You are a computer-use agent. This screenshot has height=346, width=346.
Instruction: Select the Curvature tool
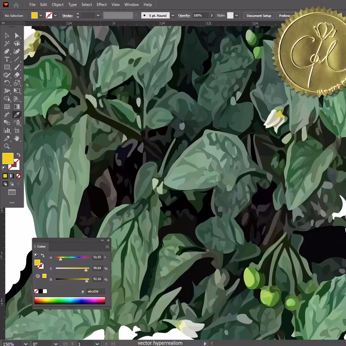17,52
